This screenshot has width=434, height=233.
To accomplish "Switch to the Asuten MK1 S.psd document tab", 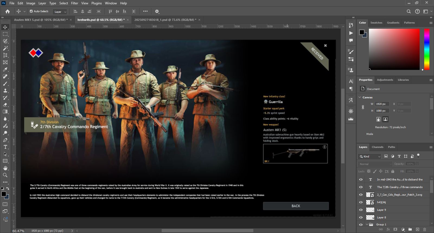I will (x=41, y=20).
